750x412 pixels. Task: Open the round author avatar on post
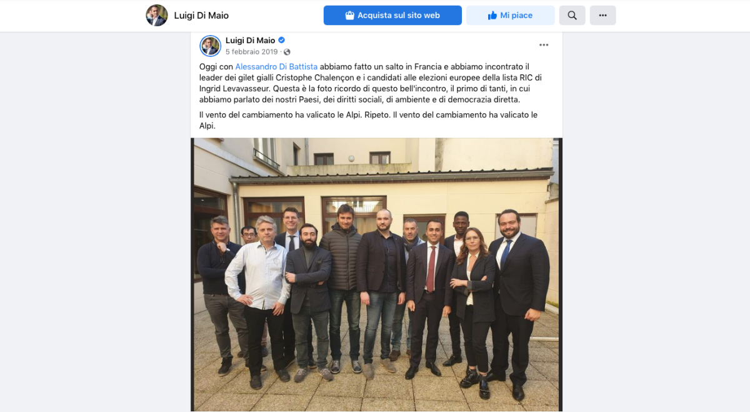click(x=210, y=46)
